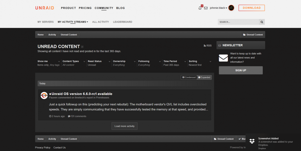The height and width of the screenshot is (151, 301).
Task: Toggle the checkmark beside Unread Content title
Action: (82, 47)
